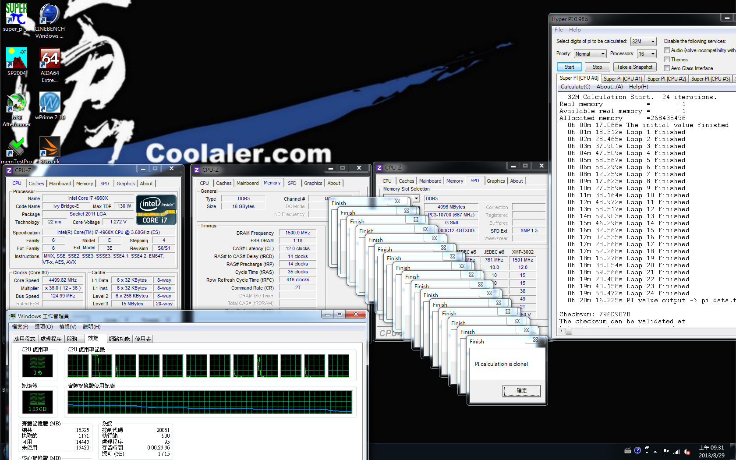Open Mainboard tab in CPU-Z window showing Memory tab
Viewport: 736px width, 460px height.
point(248,183)
